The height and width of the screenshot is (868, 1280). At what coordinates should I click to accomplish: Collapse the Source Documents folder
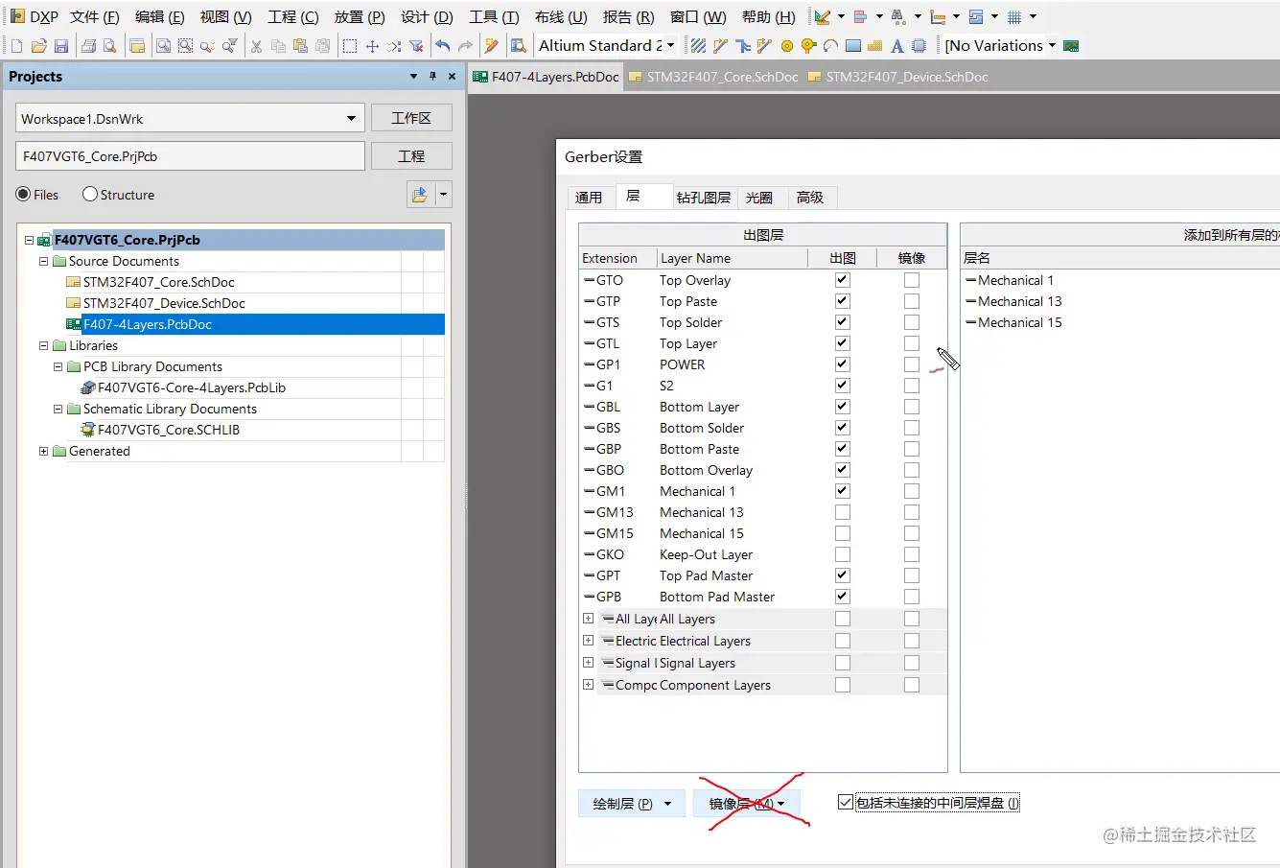43,261
